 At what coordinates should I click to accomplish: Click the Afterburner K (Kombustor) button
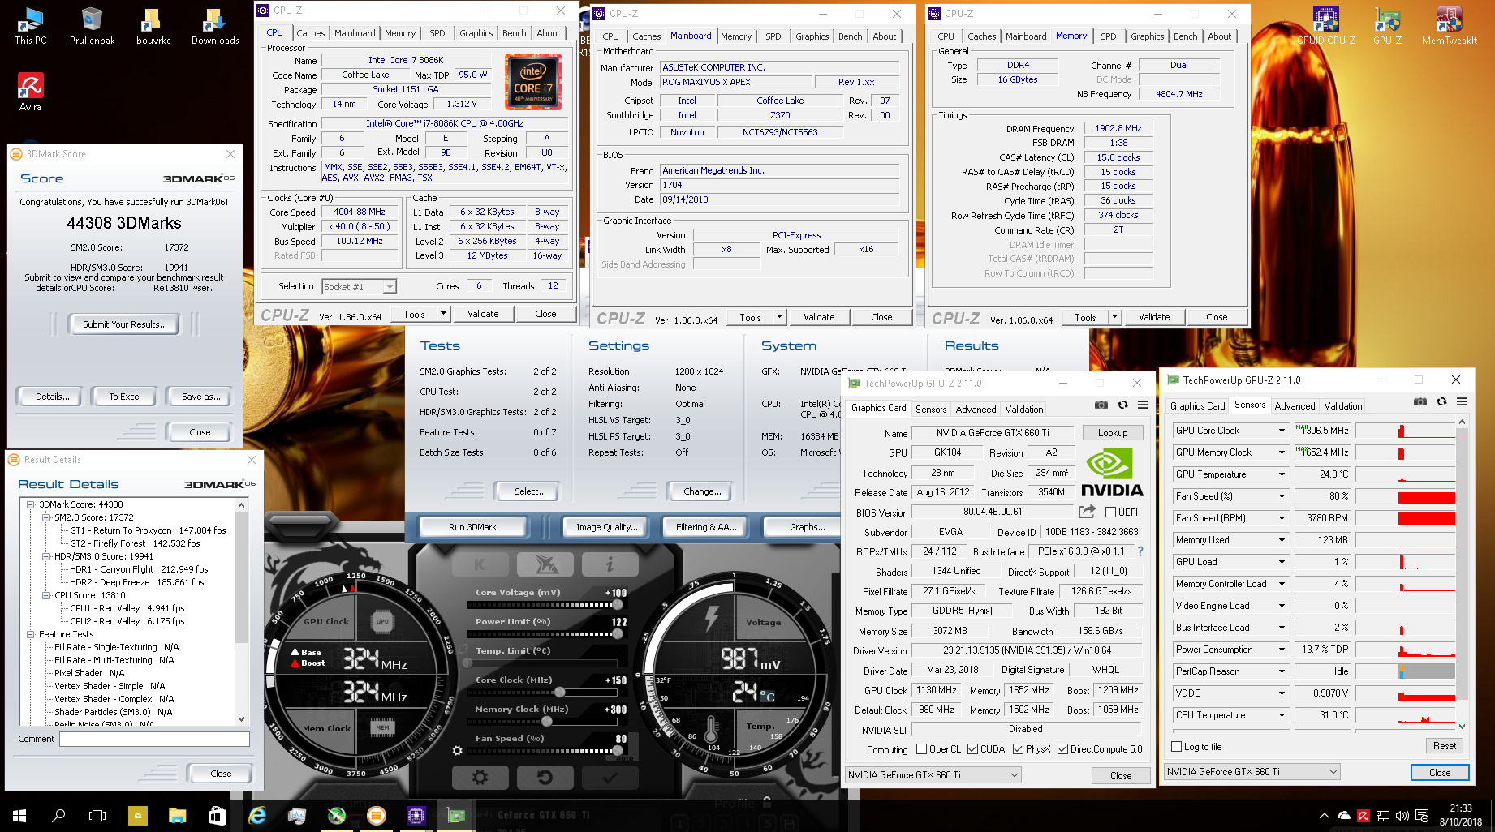[x=480, y=564]
